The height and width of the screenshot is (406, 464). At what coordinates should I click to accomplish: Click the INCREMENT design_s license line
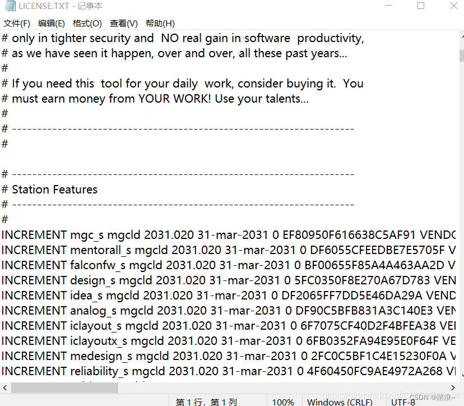point(228,280)
